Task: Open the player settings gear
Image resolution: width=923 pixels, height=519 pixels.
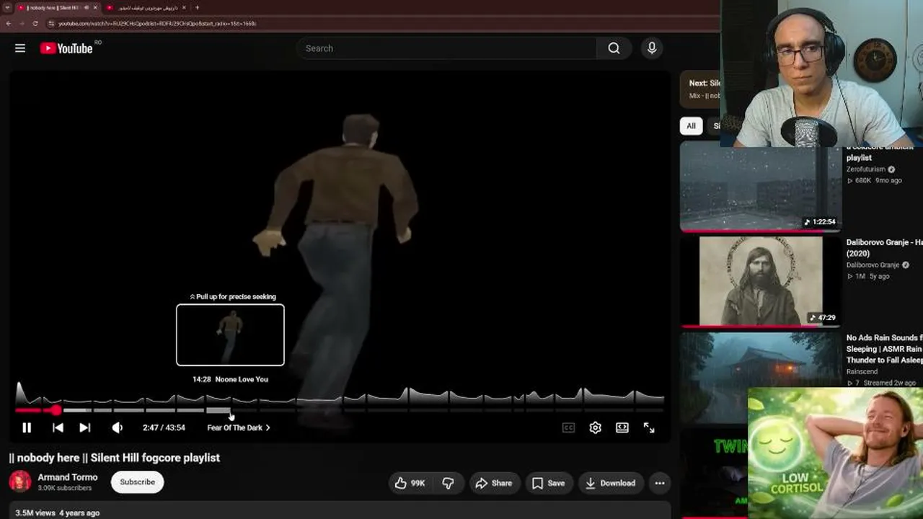Action: tap(595, 427)
